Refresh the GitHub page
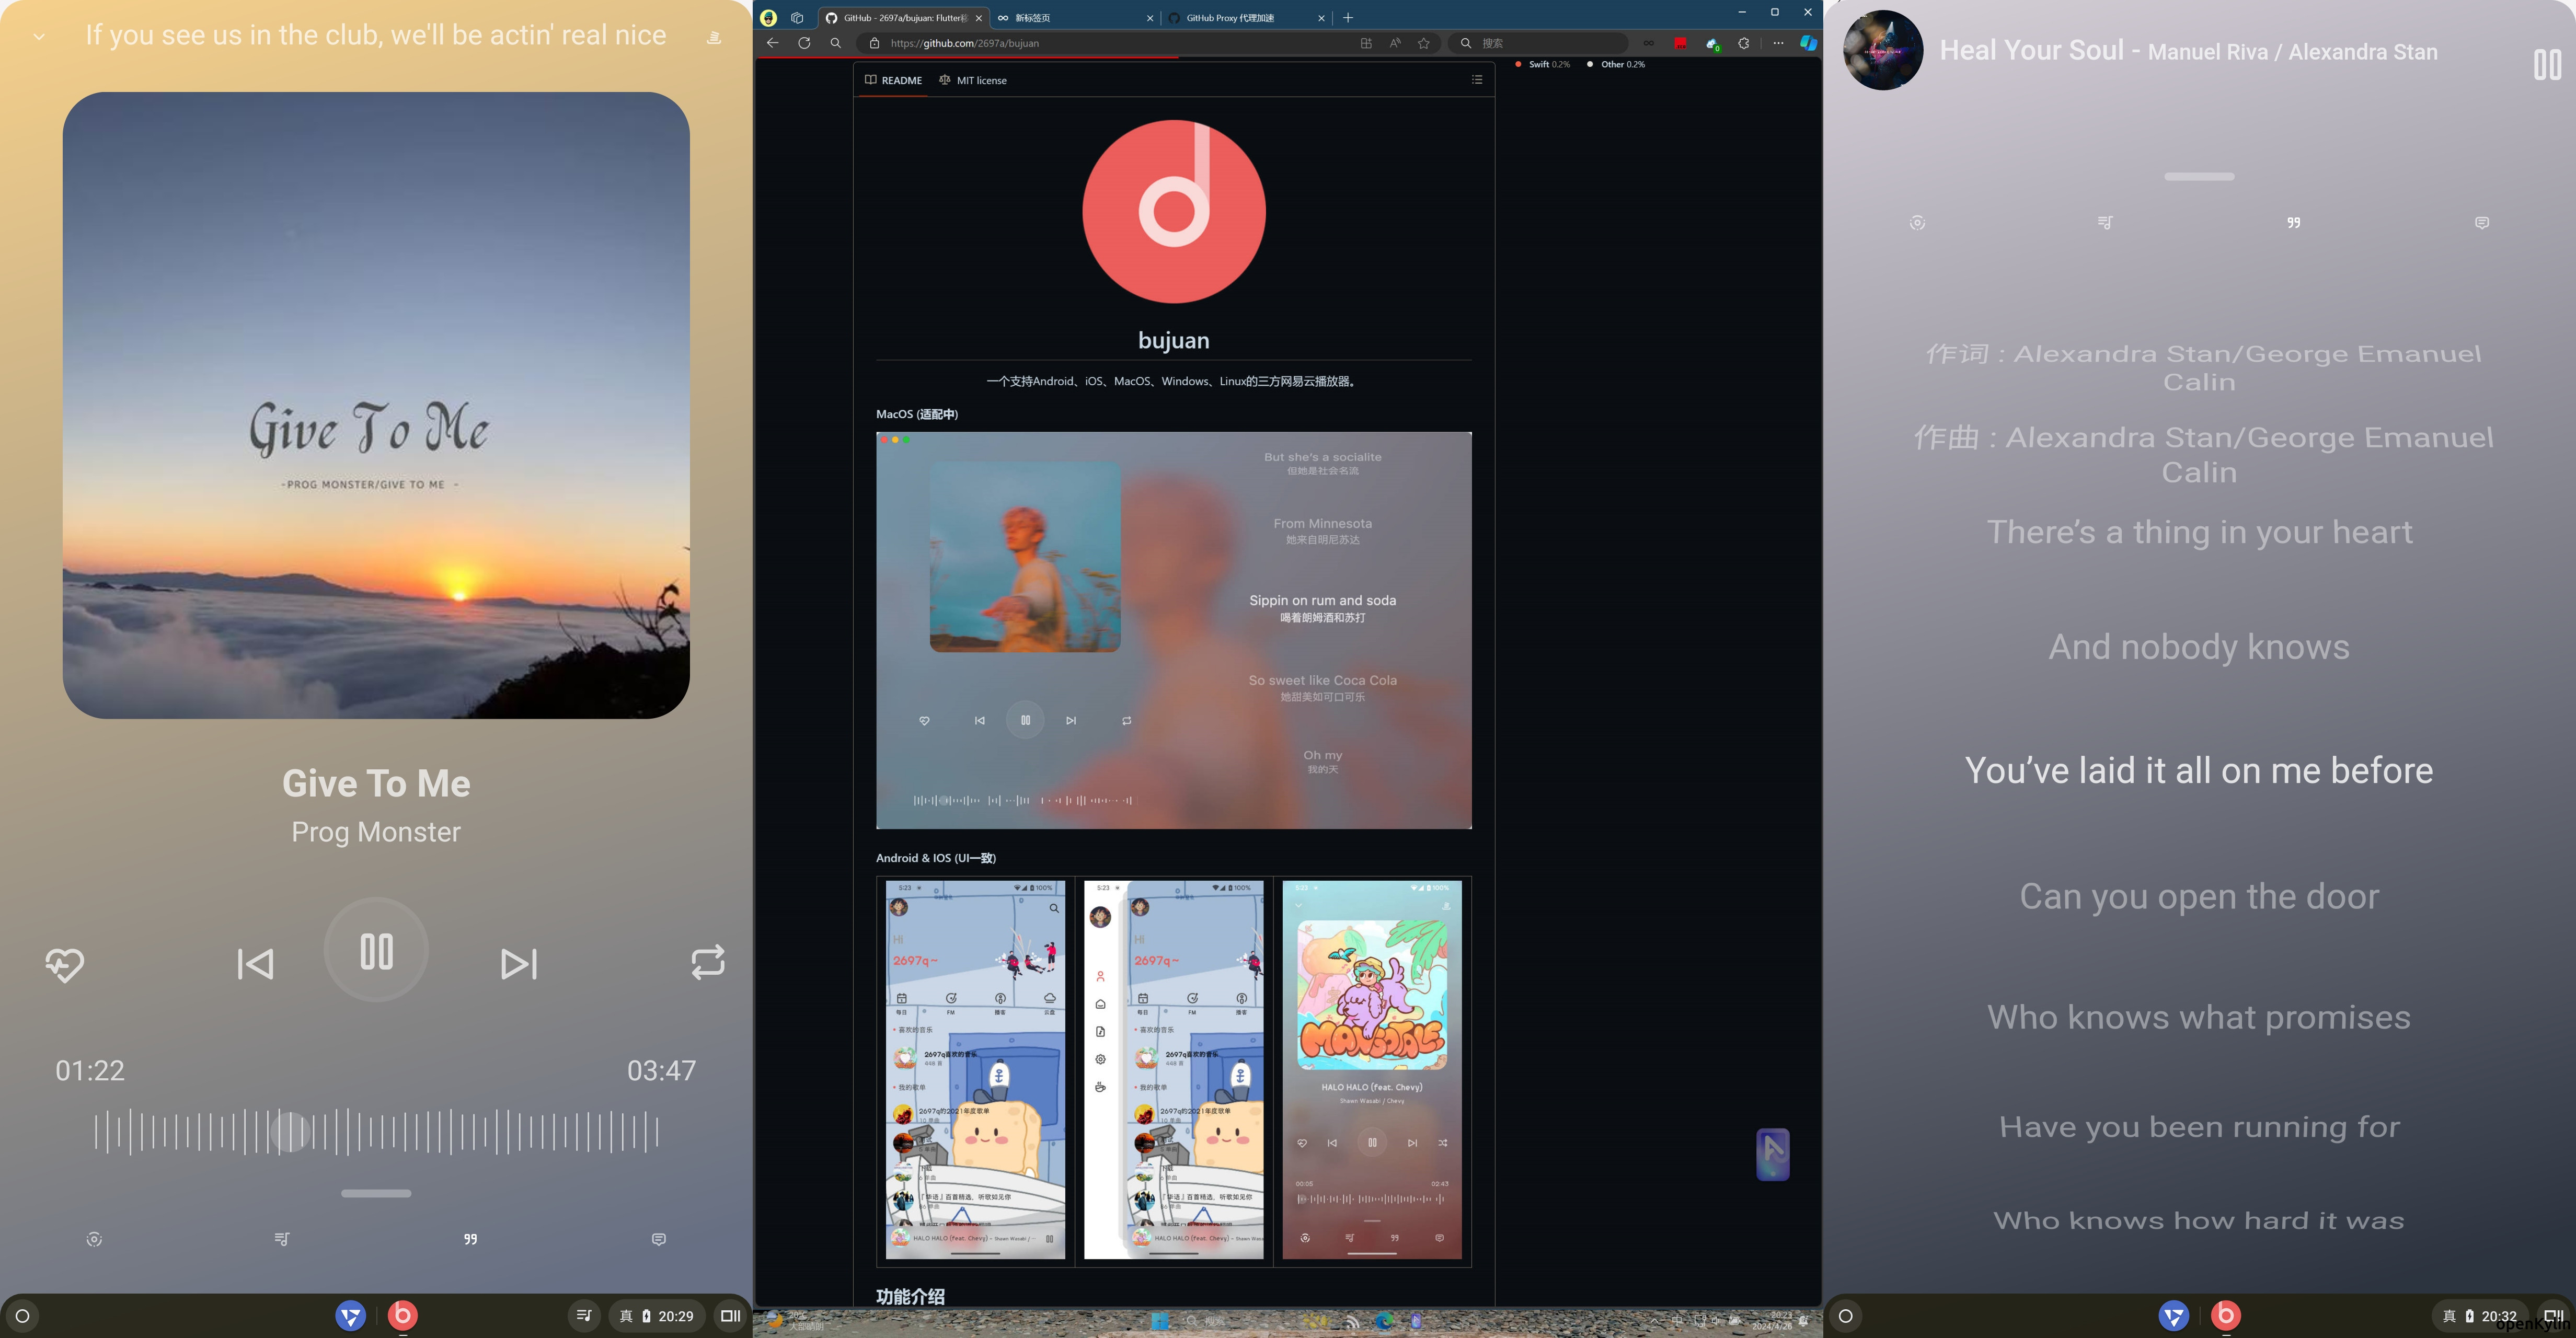 (x=804, y=43)
